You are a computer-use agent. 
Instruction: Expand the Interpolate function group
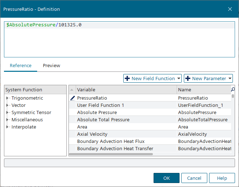coord(8,127)
